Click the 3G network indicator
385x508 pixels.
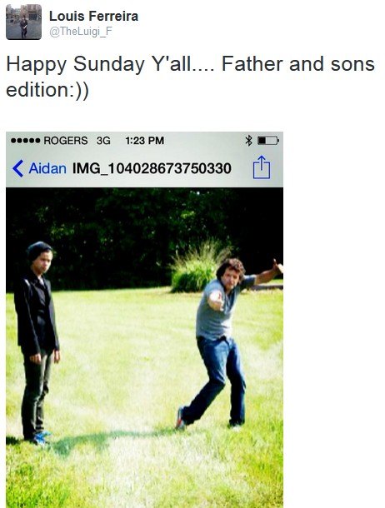[103, 141]
